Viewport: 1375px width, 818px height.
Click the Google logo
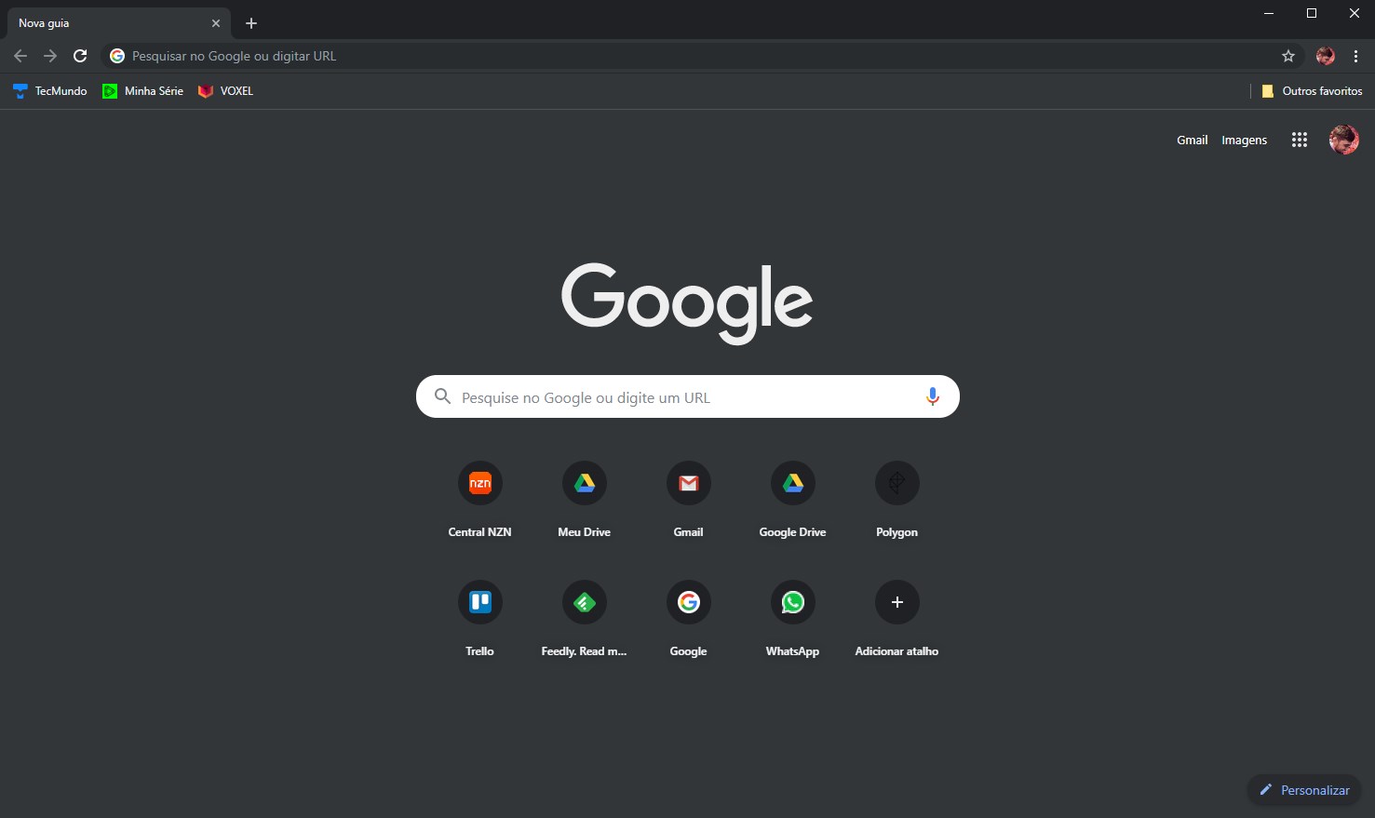point(687,302)
